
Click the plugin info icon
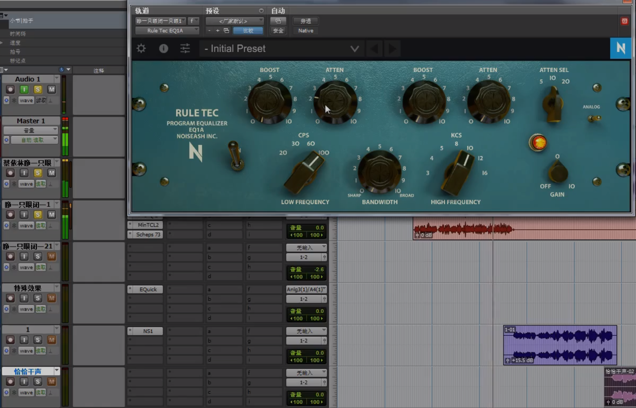pos(163,48)
